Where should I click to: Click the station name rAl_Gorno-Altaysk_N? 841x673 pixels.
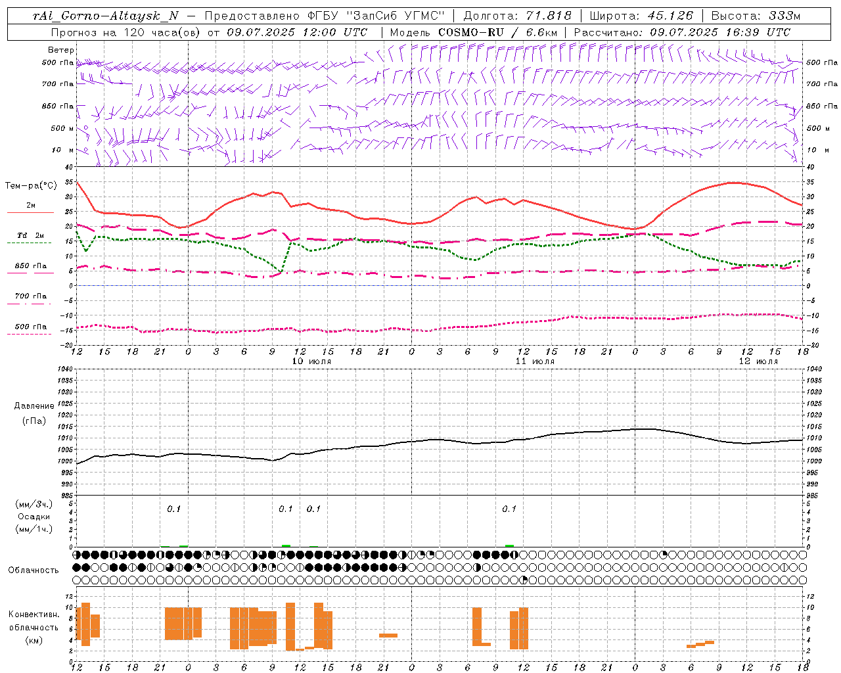coord(105,16)
